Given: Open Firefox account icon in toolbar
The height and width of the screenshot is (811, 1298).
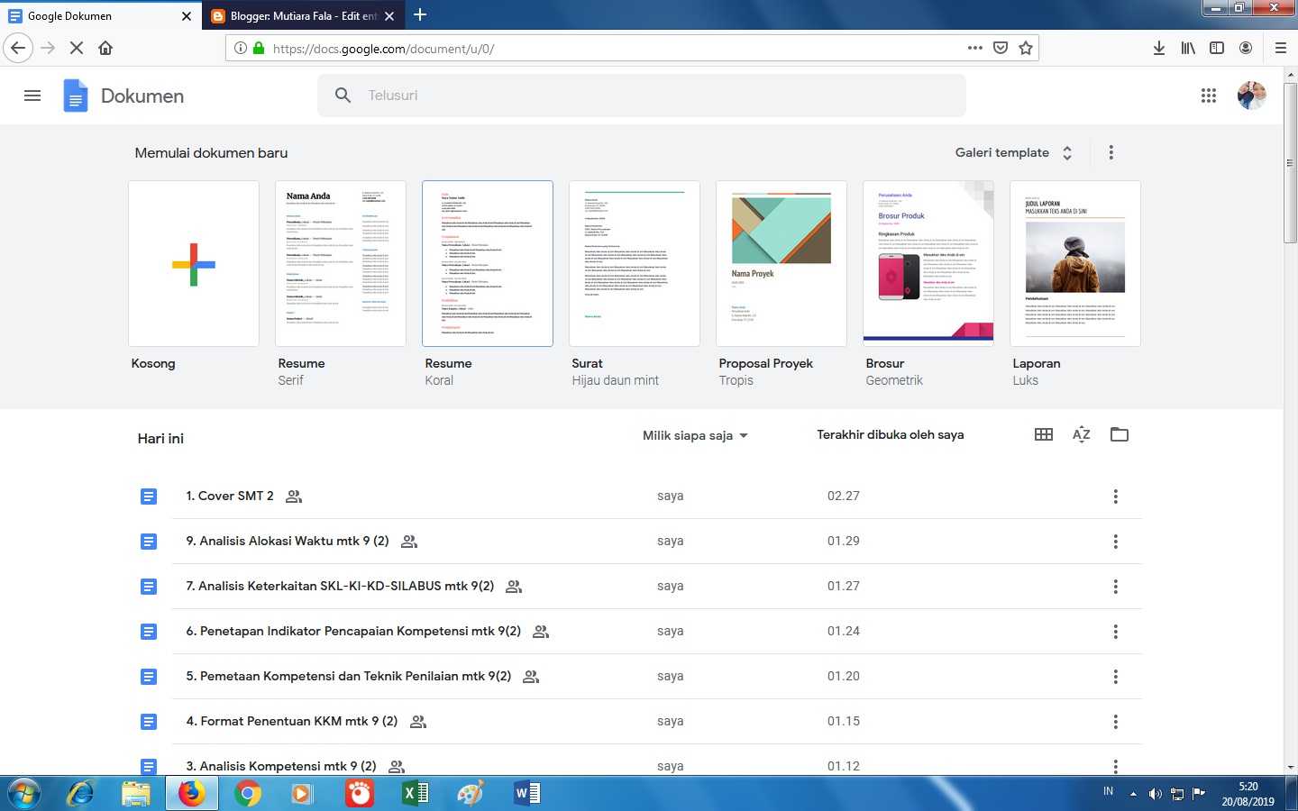Looking at the screenshot, I should click(1246, 48).
